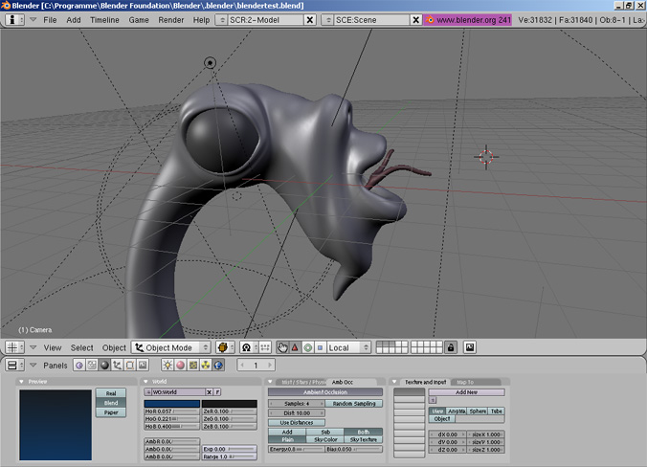Viewport: 647px width, 467px height.
Task: Delete the SCE:Scene with X button
Action: click(415, 19)
